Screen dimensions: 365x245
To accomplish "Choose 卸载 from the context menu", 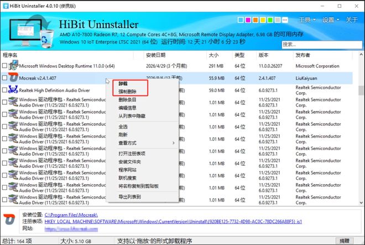I will (123, 84).
